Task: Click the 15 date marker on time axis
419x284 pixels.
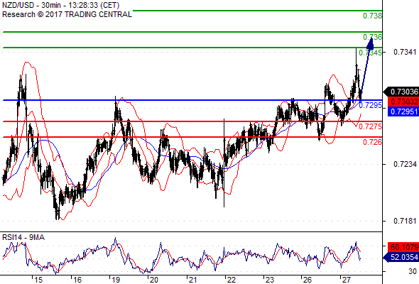Action: pos(38,280)
